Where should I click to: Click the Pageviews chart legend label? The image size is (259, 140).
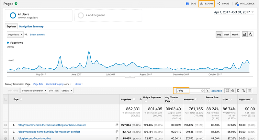point(17,43)
